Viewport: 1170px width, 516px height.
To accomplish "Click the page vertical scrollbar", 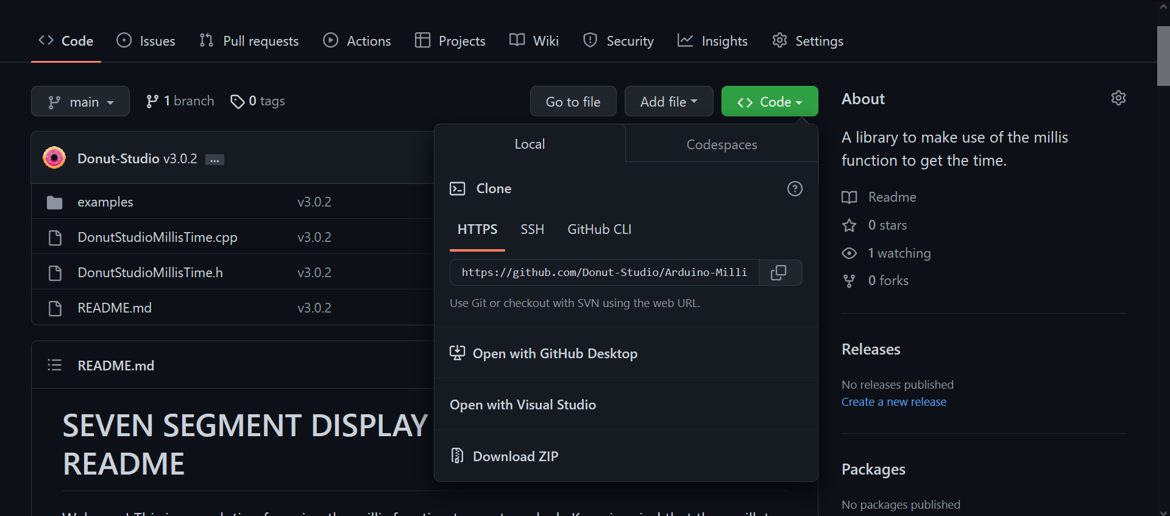I will point(1163,56).
